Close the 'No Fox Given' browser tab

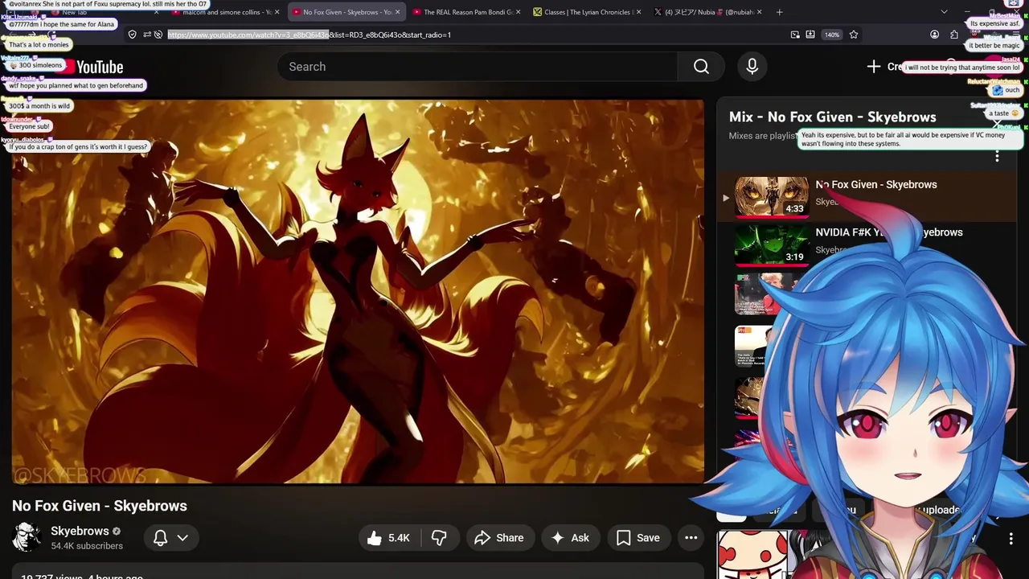pos(397,12)
